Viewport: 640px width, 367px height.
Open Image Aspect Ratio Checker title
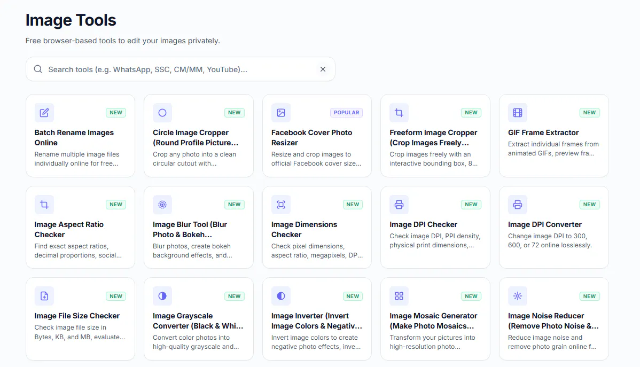69,229
